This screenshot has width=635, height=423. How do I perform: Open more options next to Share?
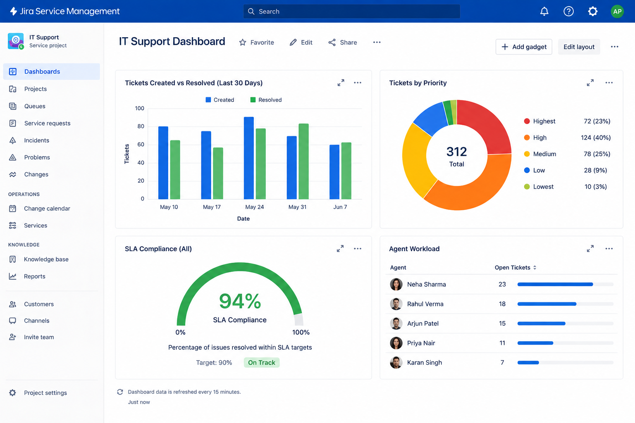tap(377, 42)
